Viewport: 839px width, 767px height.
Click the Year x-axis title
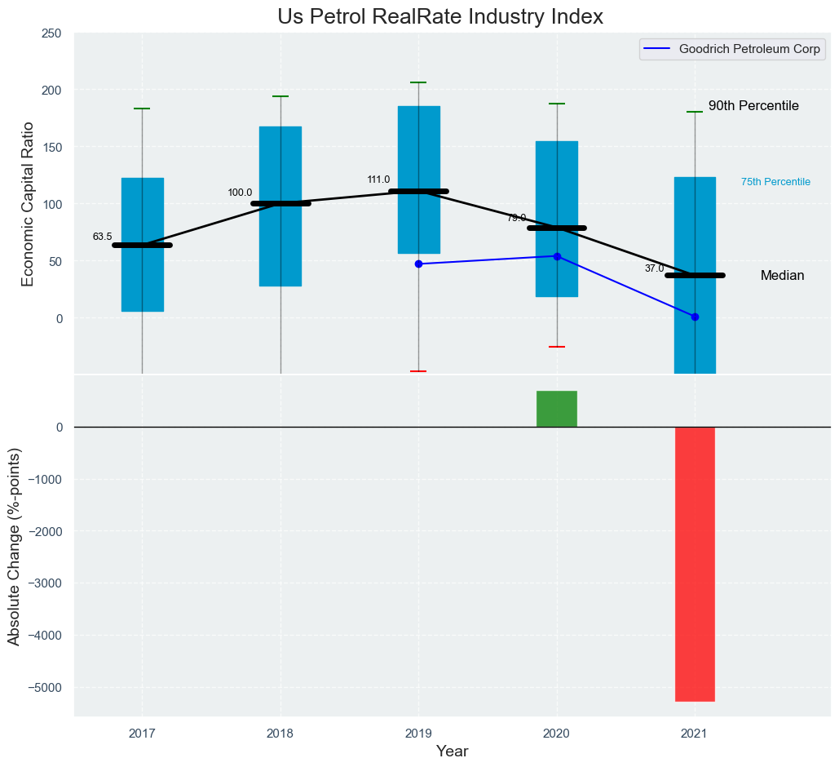tap(453, 751)
